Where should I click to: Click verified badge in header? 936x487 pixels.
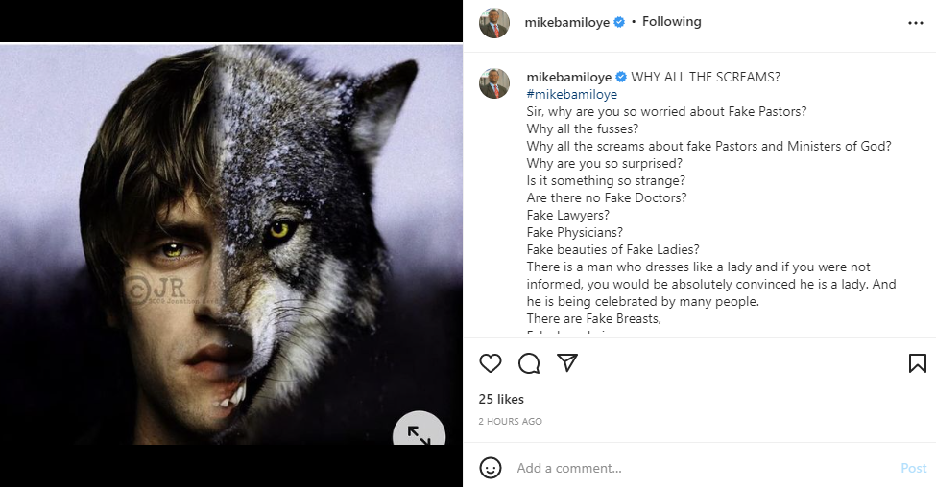pyautogui.click(x=620, y=22)
